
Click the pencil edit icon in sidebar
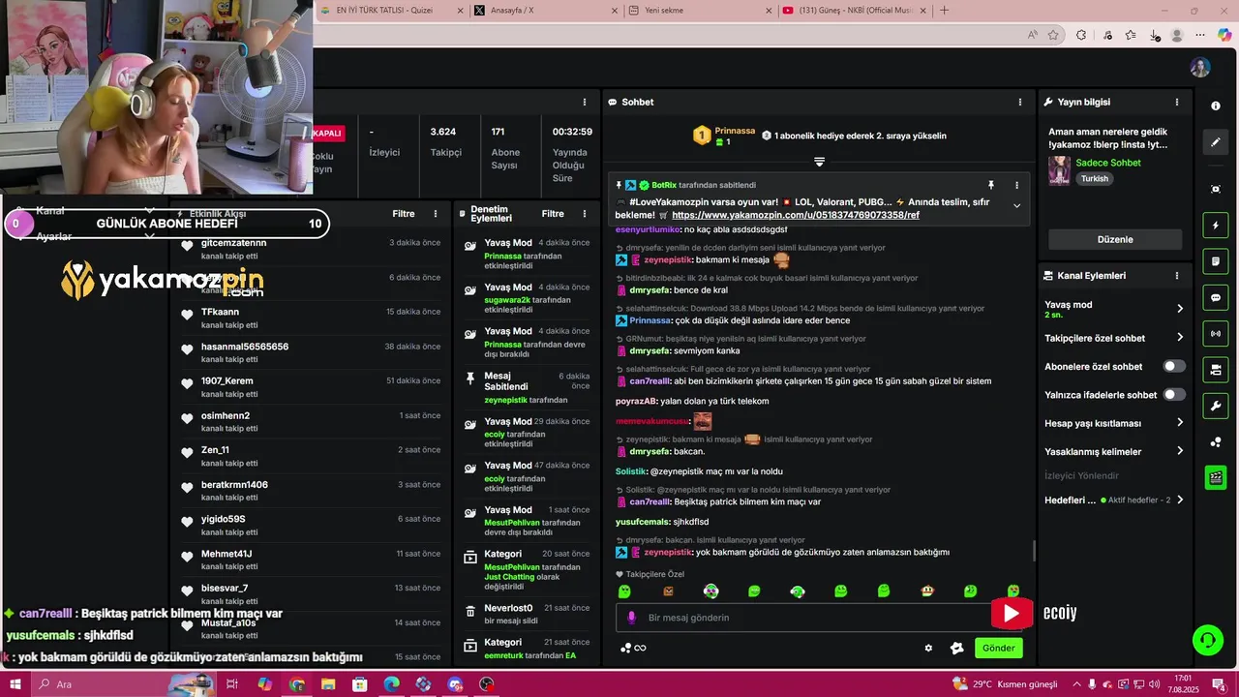pyautogui.click(x=1216, y=142)
